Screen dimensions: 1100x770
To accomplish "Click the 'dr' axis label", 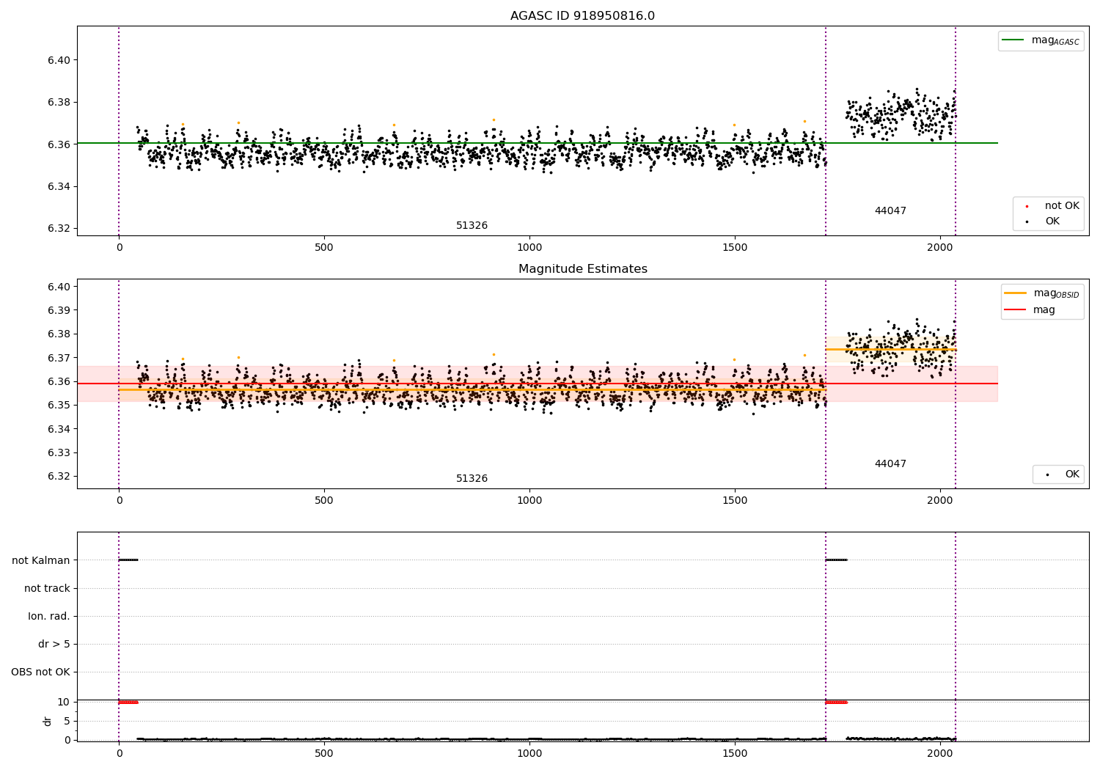I will 48,721.
